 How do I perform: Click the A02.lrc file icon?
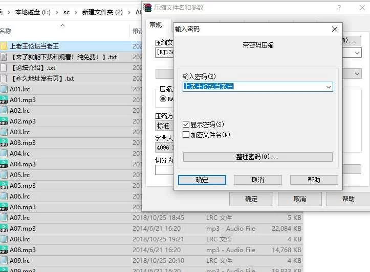(x=4, y=110)
